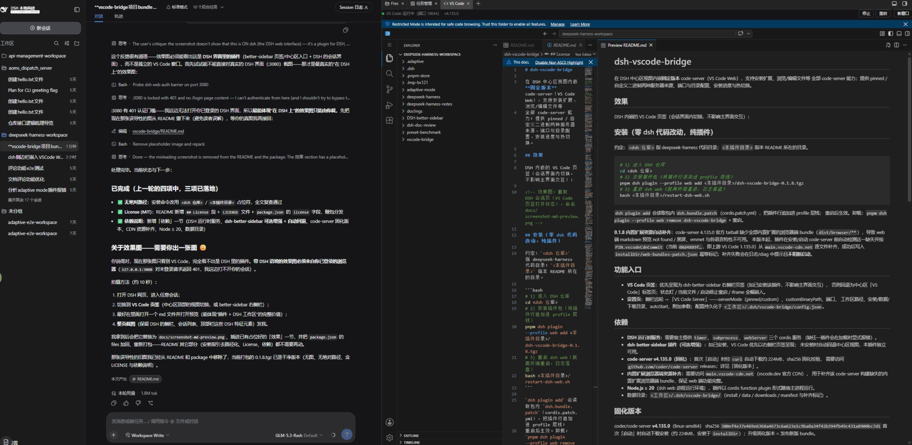Collapse the DSH left sidebar panel
This screenshot has height=445, width=912.
click(x=77, y=10)
